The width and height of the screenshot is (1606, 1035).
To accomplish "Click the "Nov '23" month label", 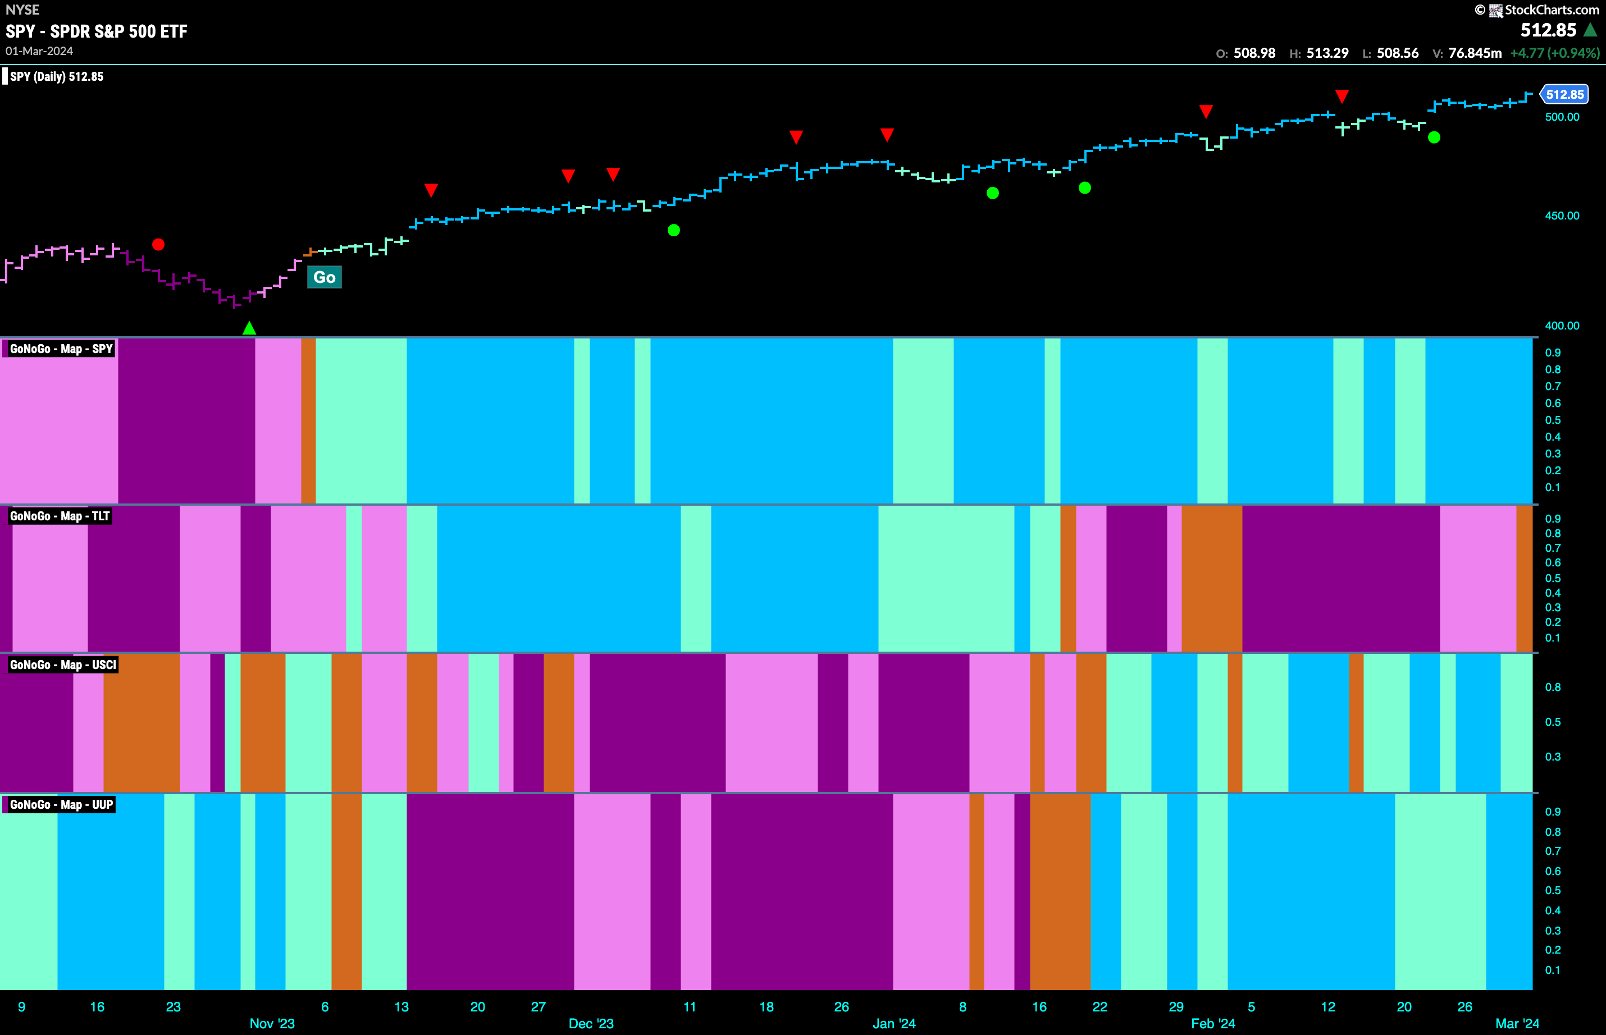I will (272, 1024).
